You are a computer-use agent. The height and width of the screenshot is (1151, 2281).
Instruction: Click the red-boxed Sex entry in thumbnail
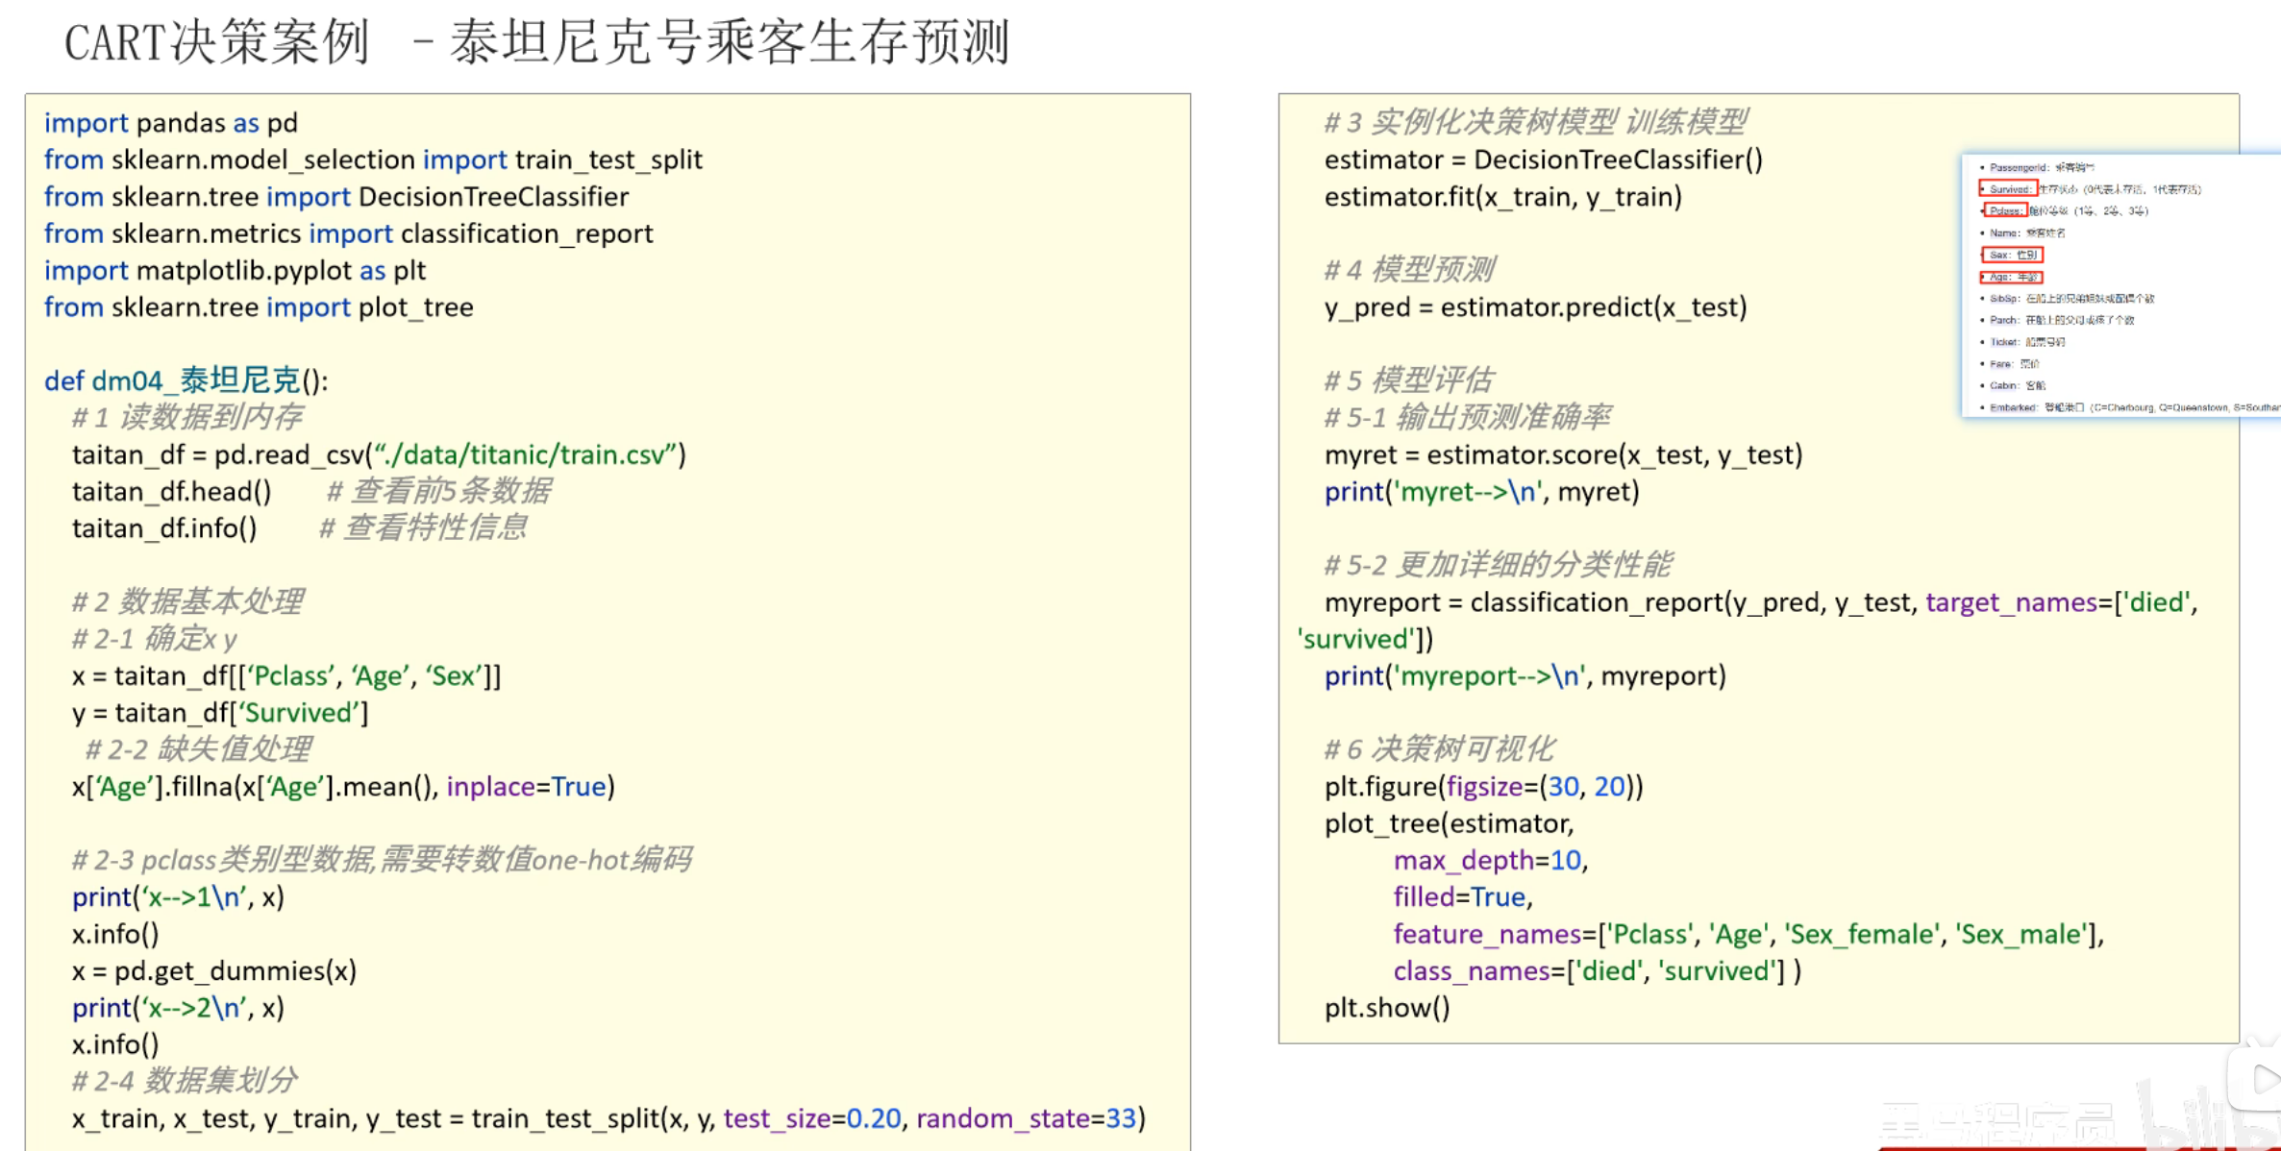click(x=2011, y=255)
